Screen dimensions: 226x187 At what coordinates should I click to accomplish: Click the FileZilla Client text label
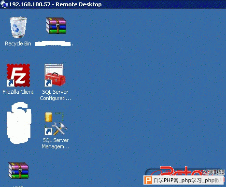point(18,92)
